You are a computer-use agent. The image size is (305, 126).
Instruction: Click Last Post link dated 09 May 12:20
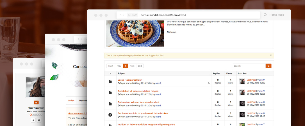[x=251, y=102]
